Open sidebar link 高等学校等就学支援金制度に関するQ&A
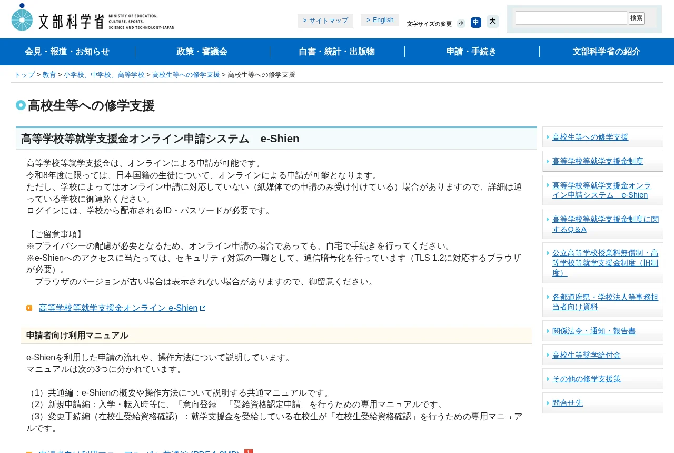Image resolution: width=674 pixels, height=453 pixels. point(606,224)
